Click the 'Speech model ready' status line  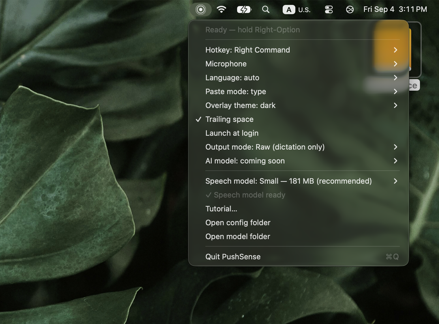(245, 195)
